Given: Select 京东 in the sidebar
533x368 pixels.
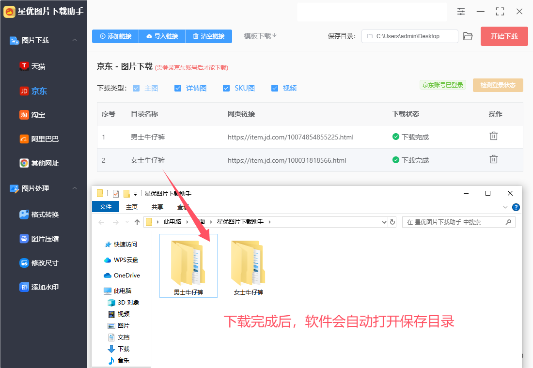Looking at the screenshot, I should tap(33, 91).
